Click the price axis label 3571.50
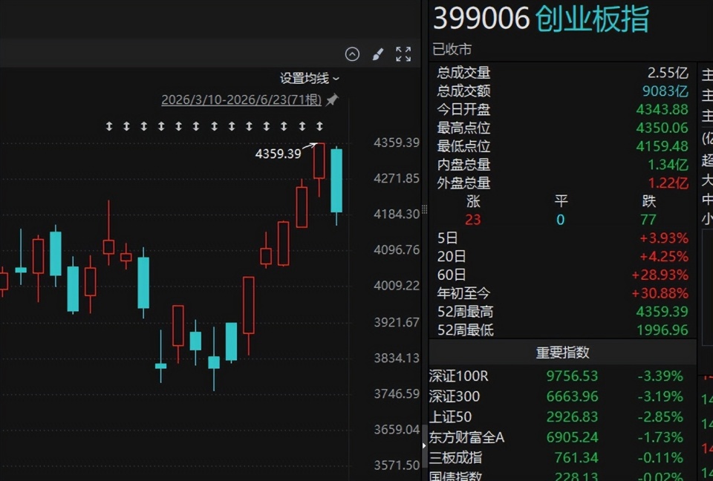The height and width of the screenshot is (481, 713). coord(397,465)
